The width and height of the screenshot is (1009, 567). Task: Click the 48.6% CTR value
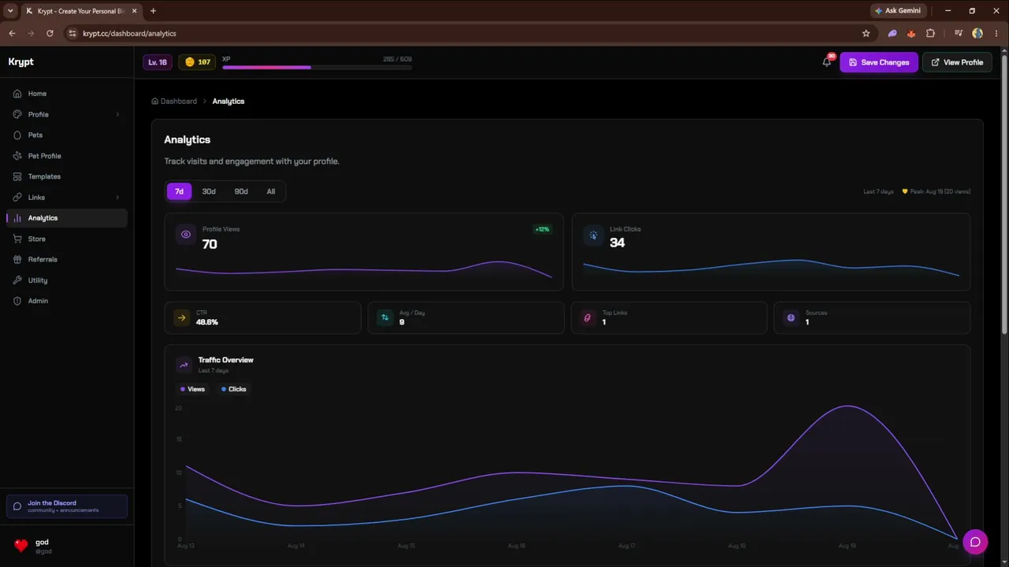207,322
